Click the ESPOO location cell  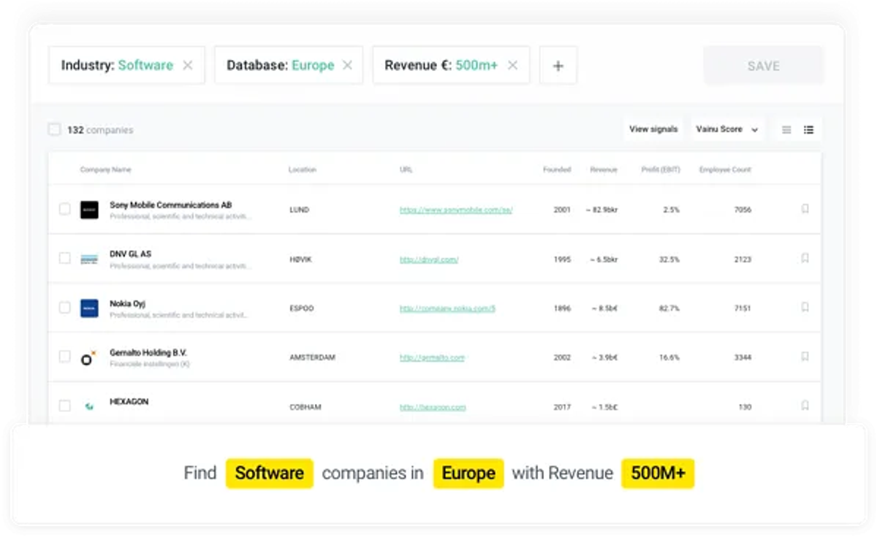point(302,308)
